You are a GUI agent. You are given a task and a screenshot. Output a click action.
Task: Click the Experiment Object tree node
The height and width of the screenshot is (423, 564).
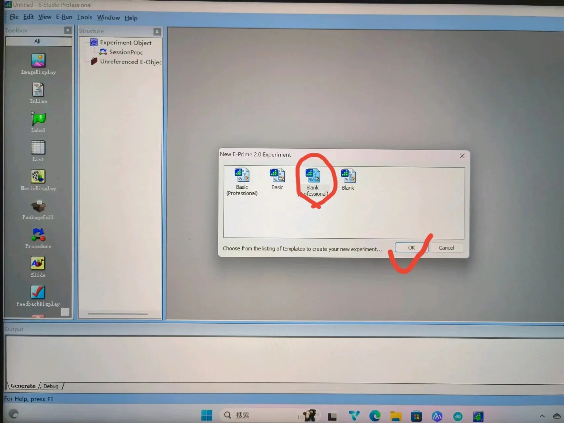pos(121,43)
